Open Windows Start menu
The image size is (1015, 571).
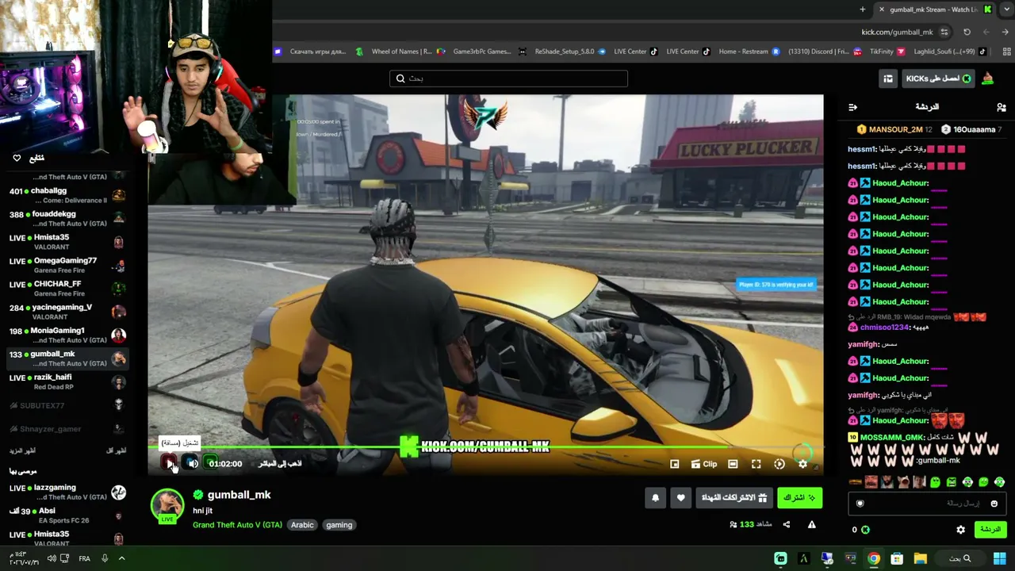pyautogui.click(x=999, y=558)
